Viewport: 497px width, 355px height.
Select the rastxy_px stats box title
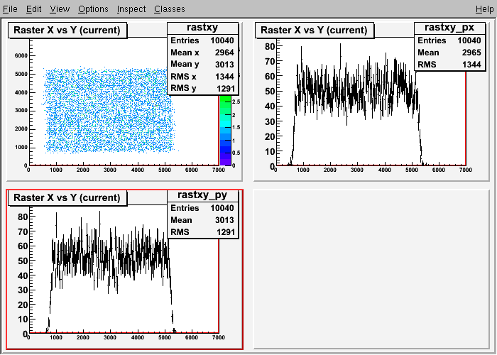449,28
